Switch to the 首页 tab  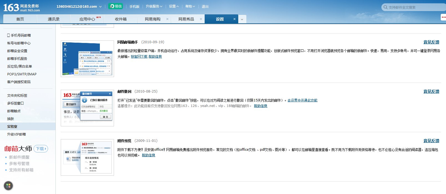point(20,19)
